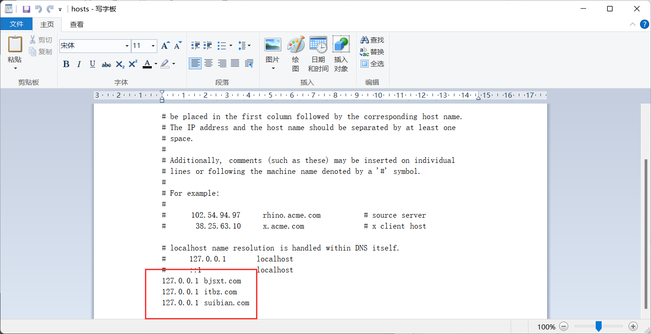The height and width of the screenshot is (334, 651).
Task: Open the paragraph settings icon
Action: click(249, 63)
